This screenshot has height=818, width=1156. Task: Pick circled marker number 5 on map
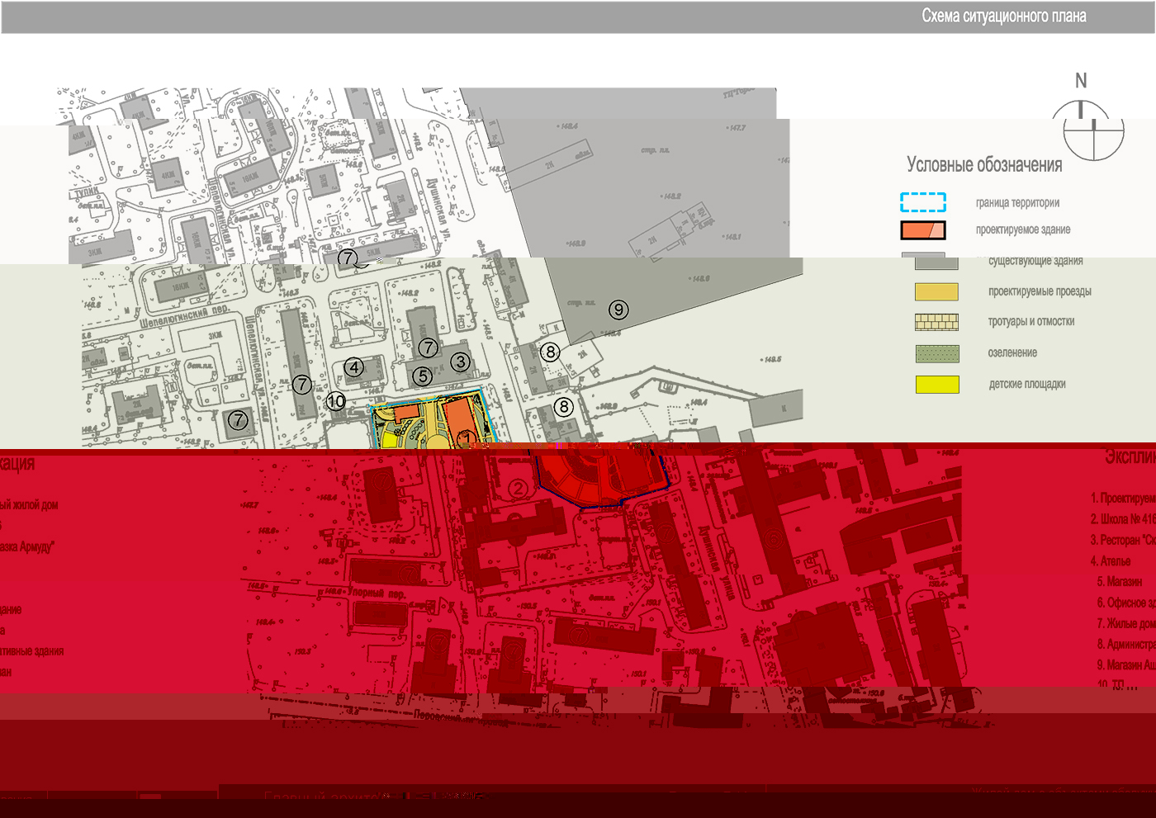423,376
